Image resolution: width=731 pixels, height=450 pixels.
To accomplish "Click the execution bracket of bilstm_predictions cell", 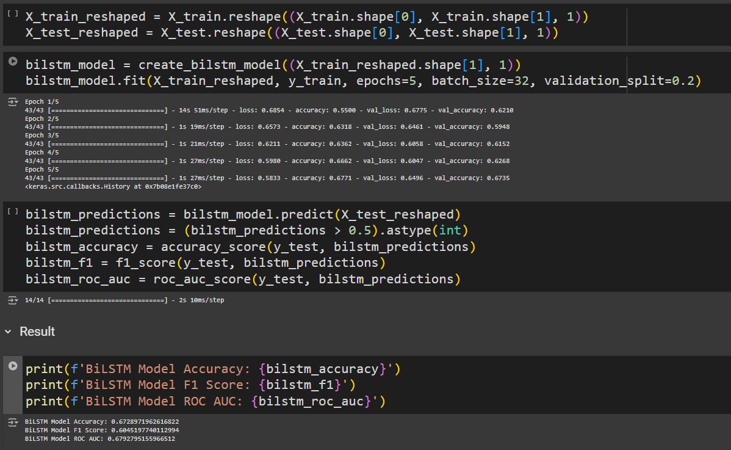I will click(x=13, y=211).
